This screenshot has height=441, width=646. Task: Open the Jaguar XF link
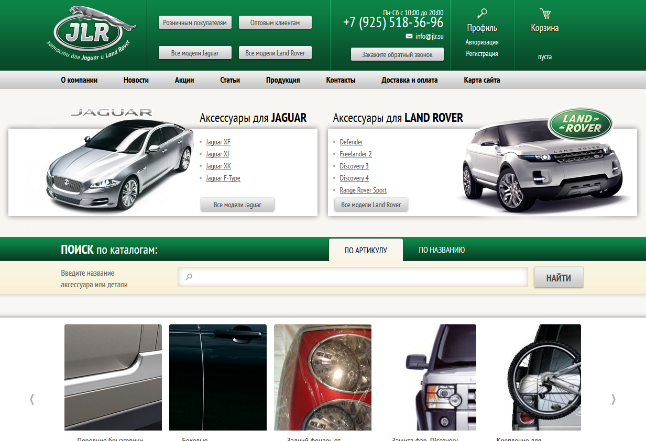point(218,142)
